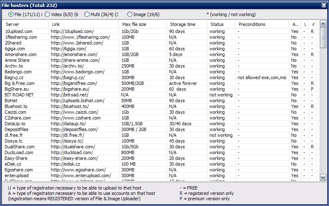Select the eDisk.cz server entry
Screen dimensions: 329x206
13,164
